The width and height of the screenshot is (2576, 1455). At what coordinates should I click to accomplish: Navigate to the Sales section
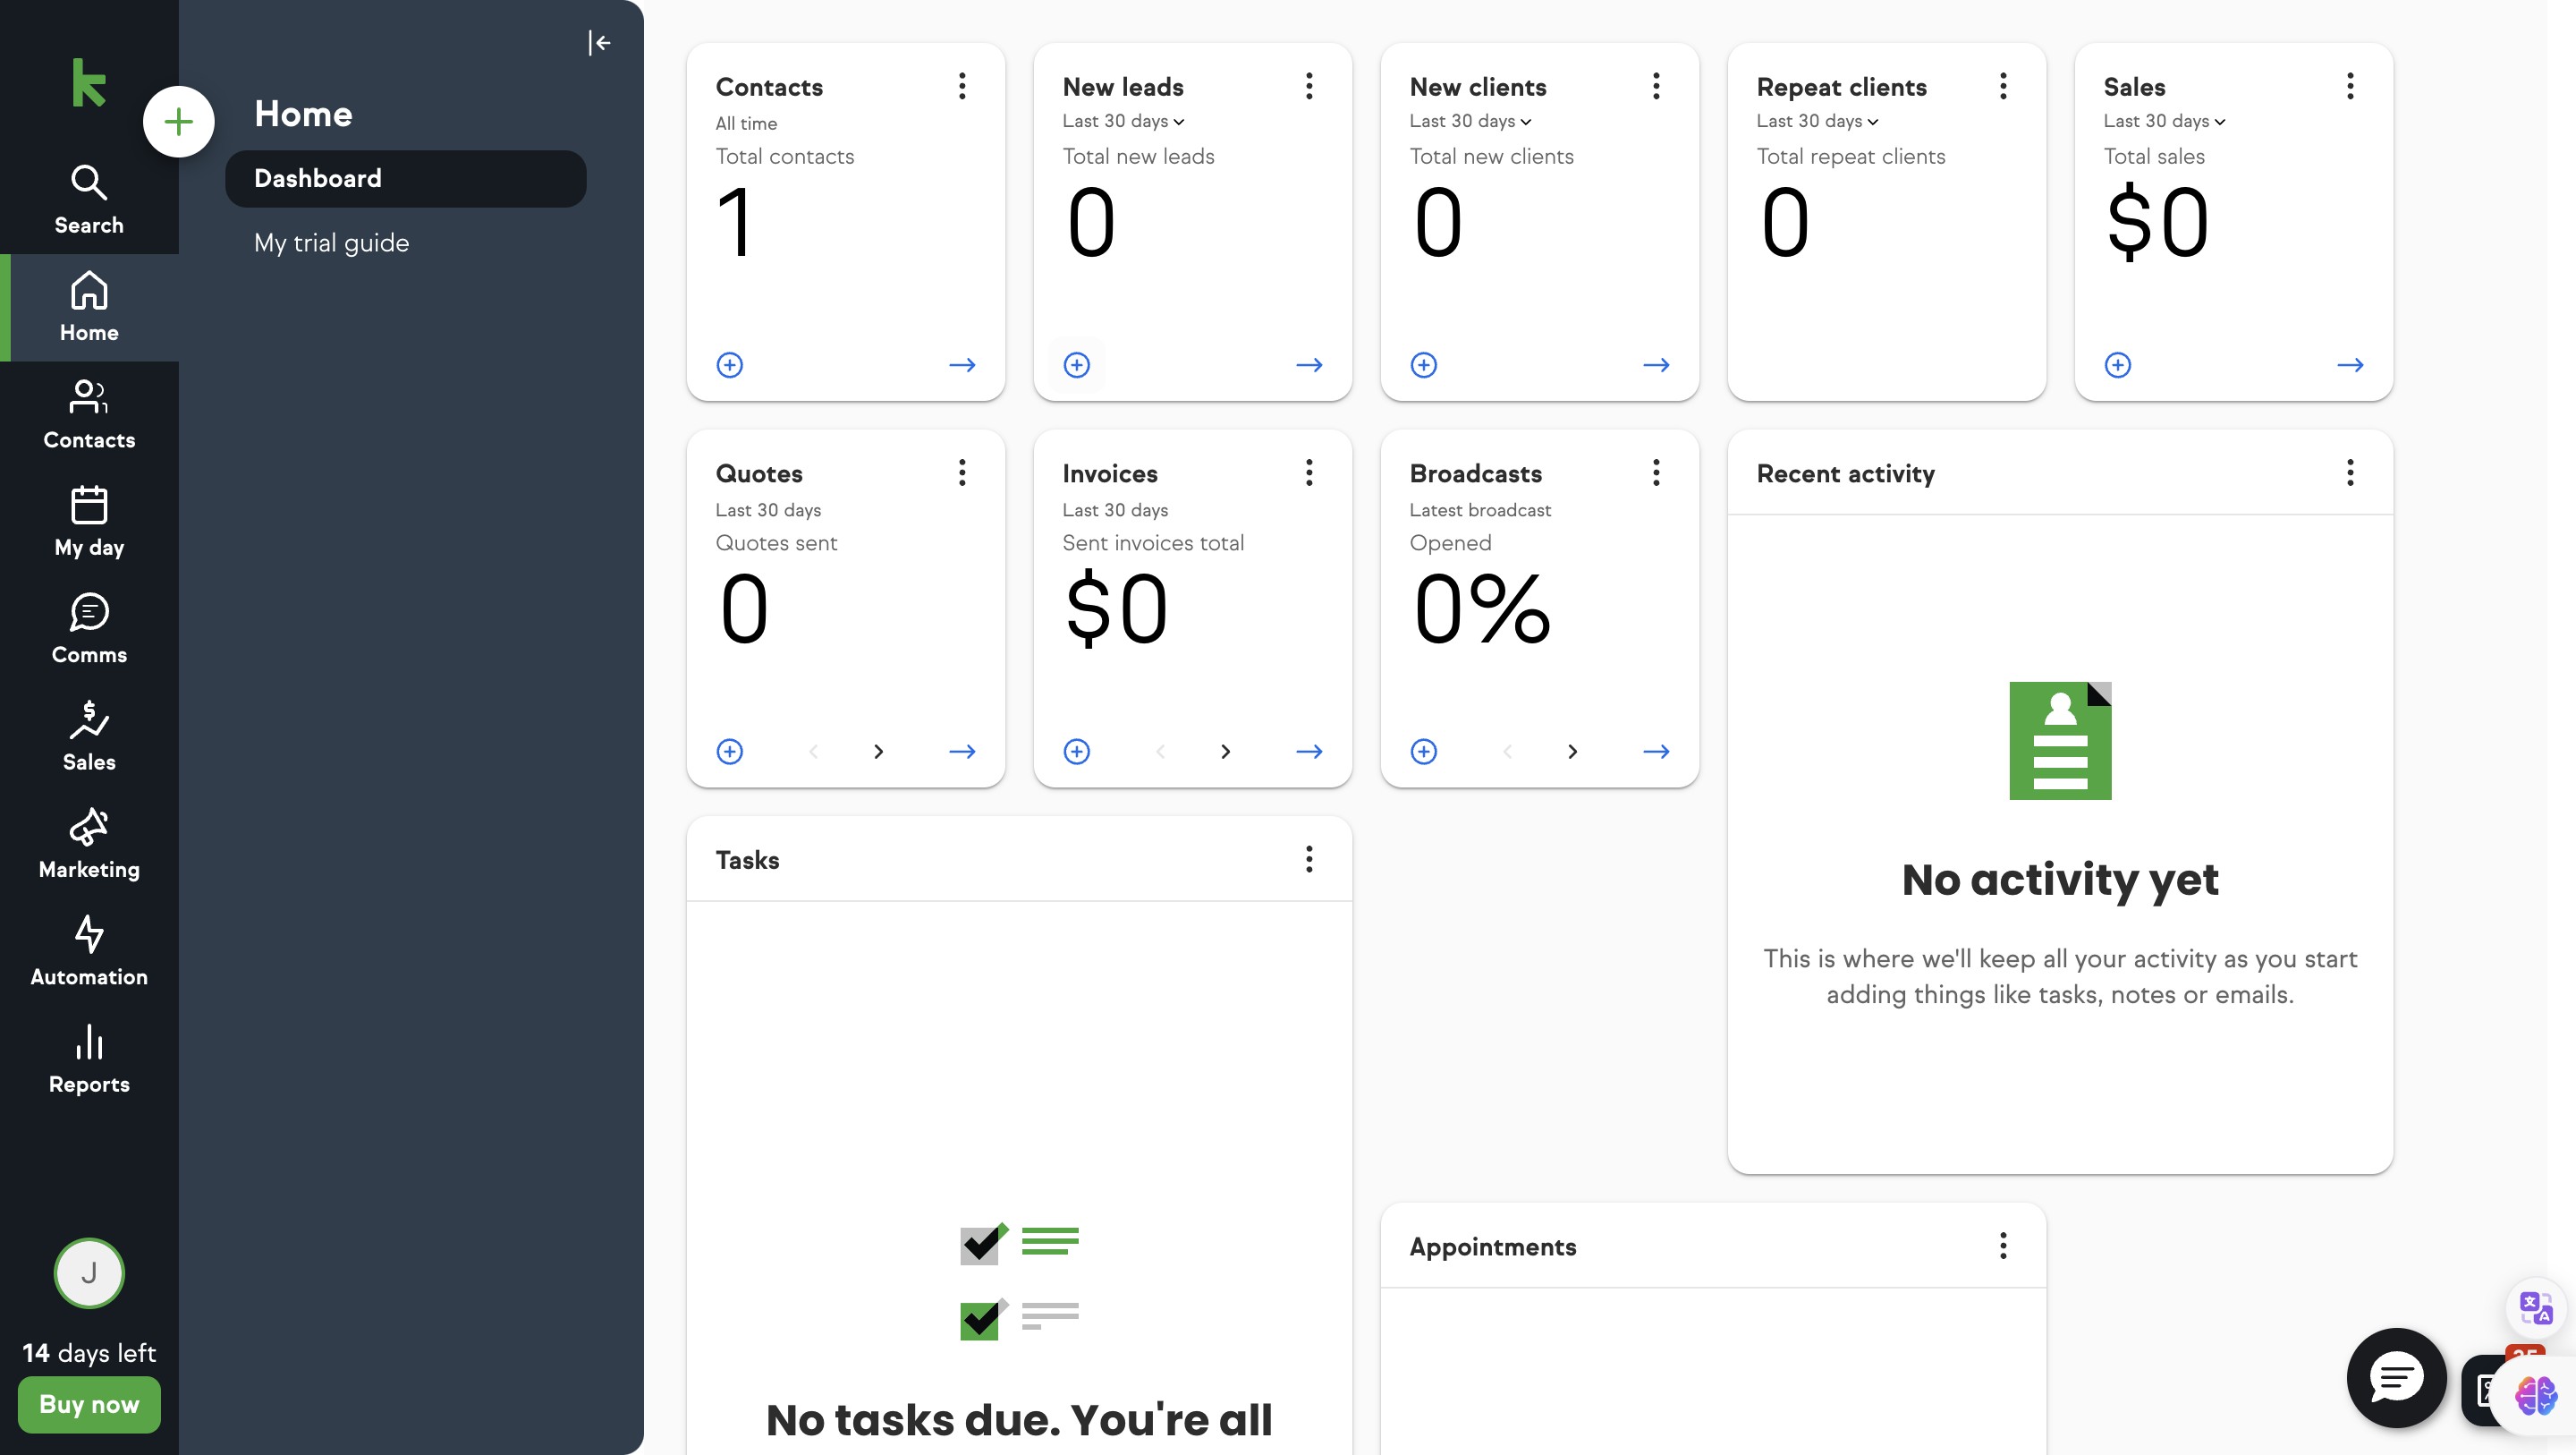click(89, 736)
